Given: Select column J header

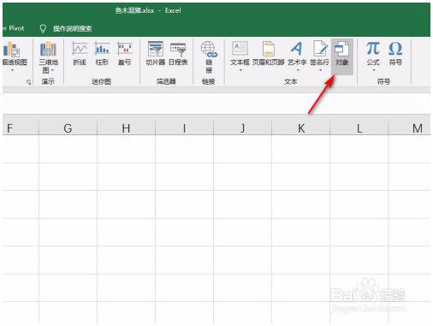Looking at the screenshot, I should [242, 127].
